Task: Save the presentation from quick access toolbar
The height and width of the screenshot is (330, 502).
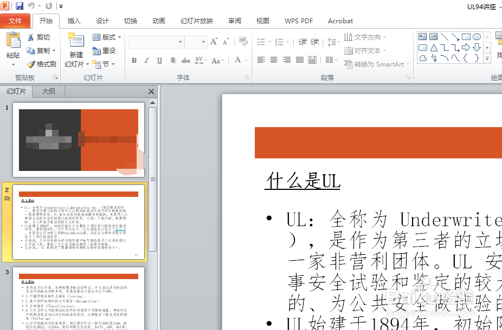Action: click(x=19, y=6)
